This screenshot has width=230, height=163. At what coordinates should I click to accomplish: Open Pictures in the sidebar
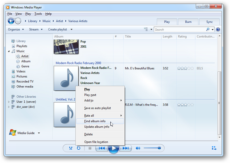22,77
